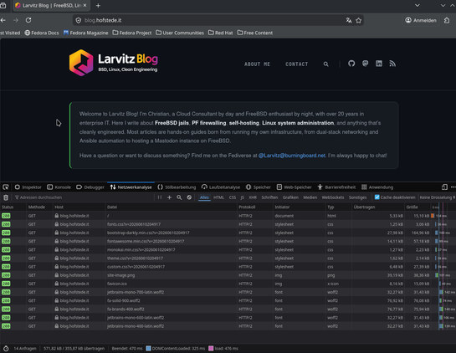The height and width of the screenshot is (353, 456).
Task: Click the site security shield icon
Action: (78, 20)
